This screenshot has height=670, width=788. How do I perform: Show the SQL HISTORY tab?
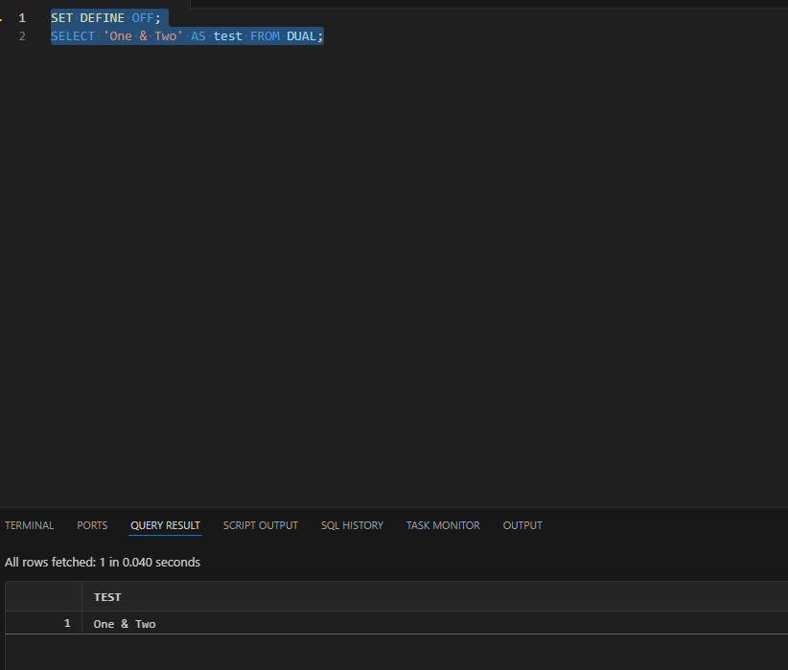pyautogui.click(x=352, y=525)
